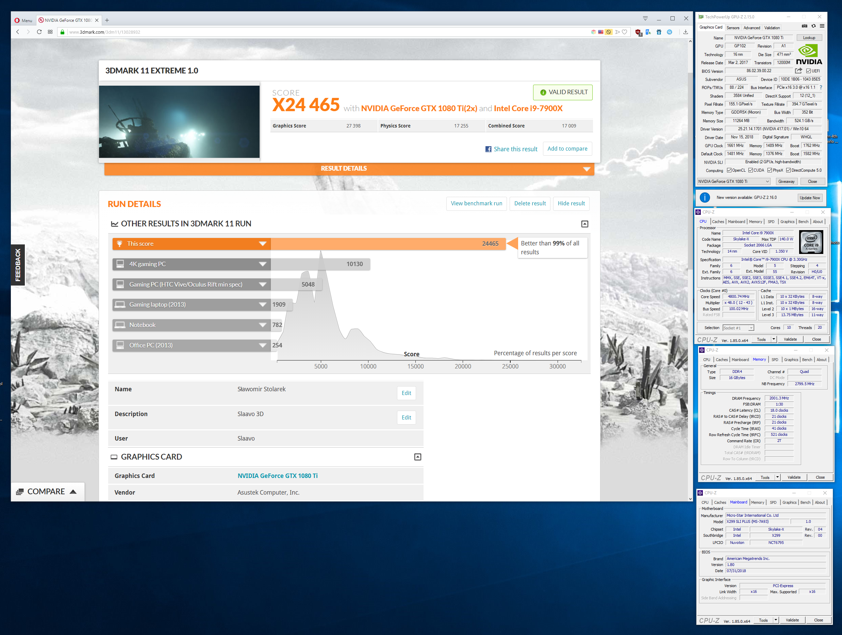Open Bench tab in the CPU-Z Mainboard window
The image size is (842, 635).
(806, 502)
